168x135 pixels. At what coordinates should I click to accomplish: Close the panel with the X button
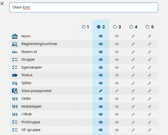point(2,4)
